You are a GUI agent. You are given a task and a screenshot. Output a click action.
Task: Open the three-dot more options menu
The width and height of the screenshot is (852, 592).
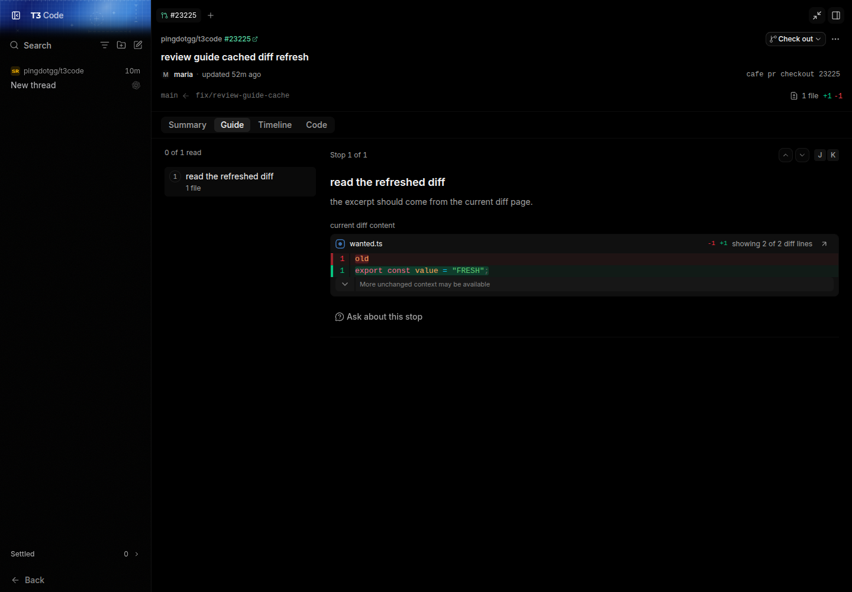pos(835,39)
